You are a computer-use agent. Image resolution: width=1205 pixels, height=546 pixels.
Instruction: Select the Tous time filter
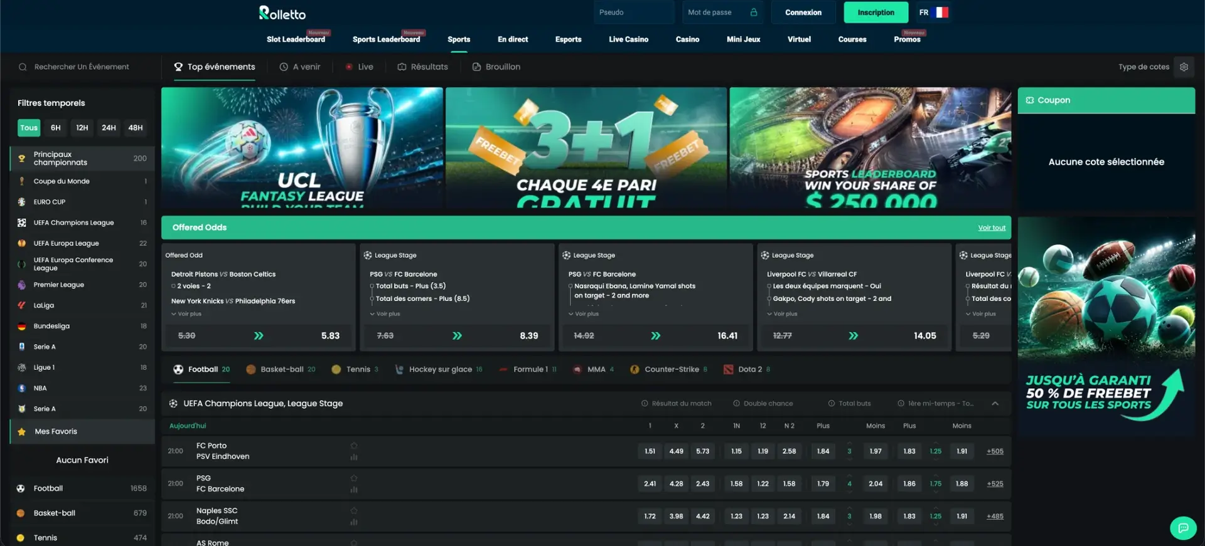click(x=29, y=128)
